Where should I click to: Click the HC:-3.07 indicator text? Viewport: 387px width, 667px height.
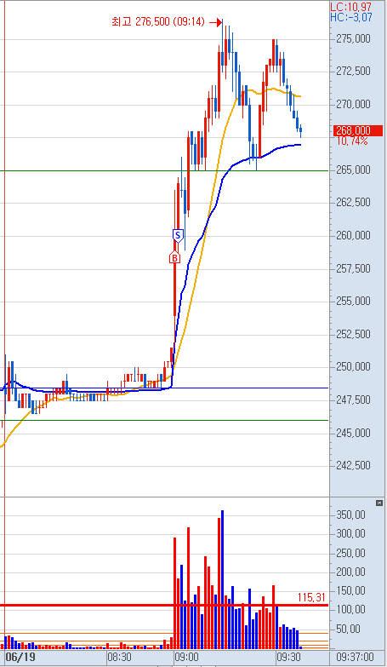tap(351, 16)
